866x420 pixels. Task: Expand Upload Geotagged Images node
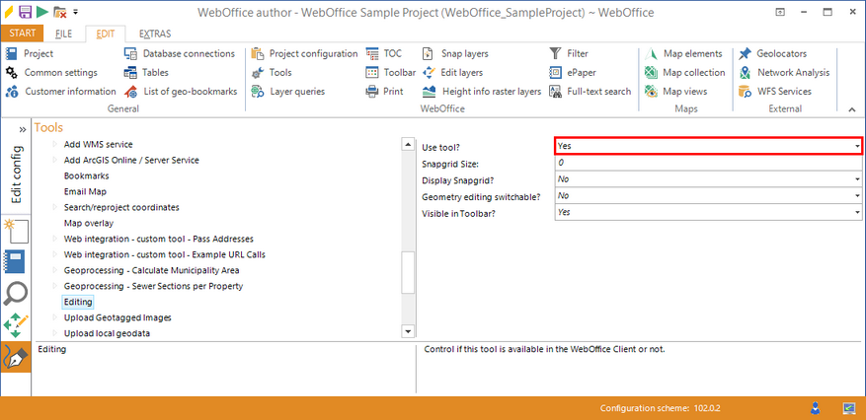point(54,317)
